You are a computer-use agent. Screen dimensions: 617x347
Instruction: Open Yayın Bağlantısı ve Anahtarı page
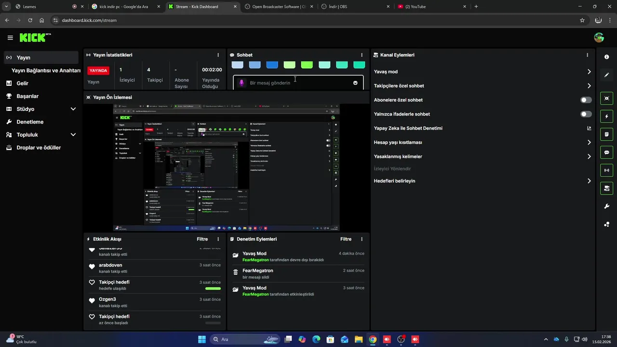pos(46,70)
